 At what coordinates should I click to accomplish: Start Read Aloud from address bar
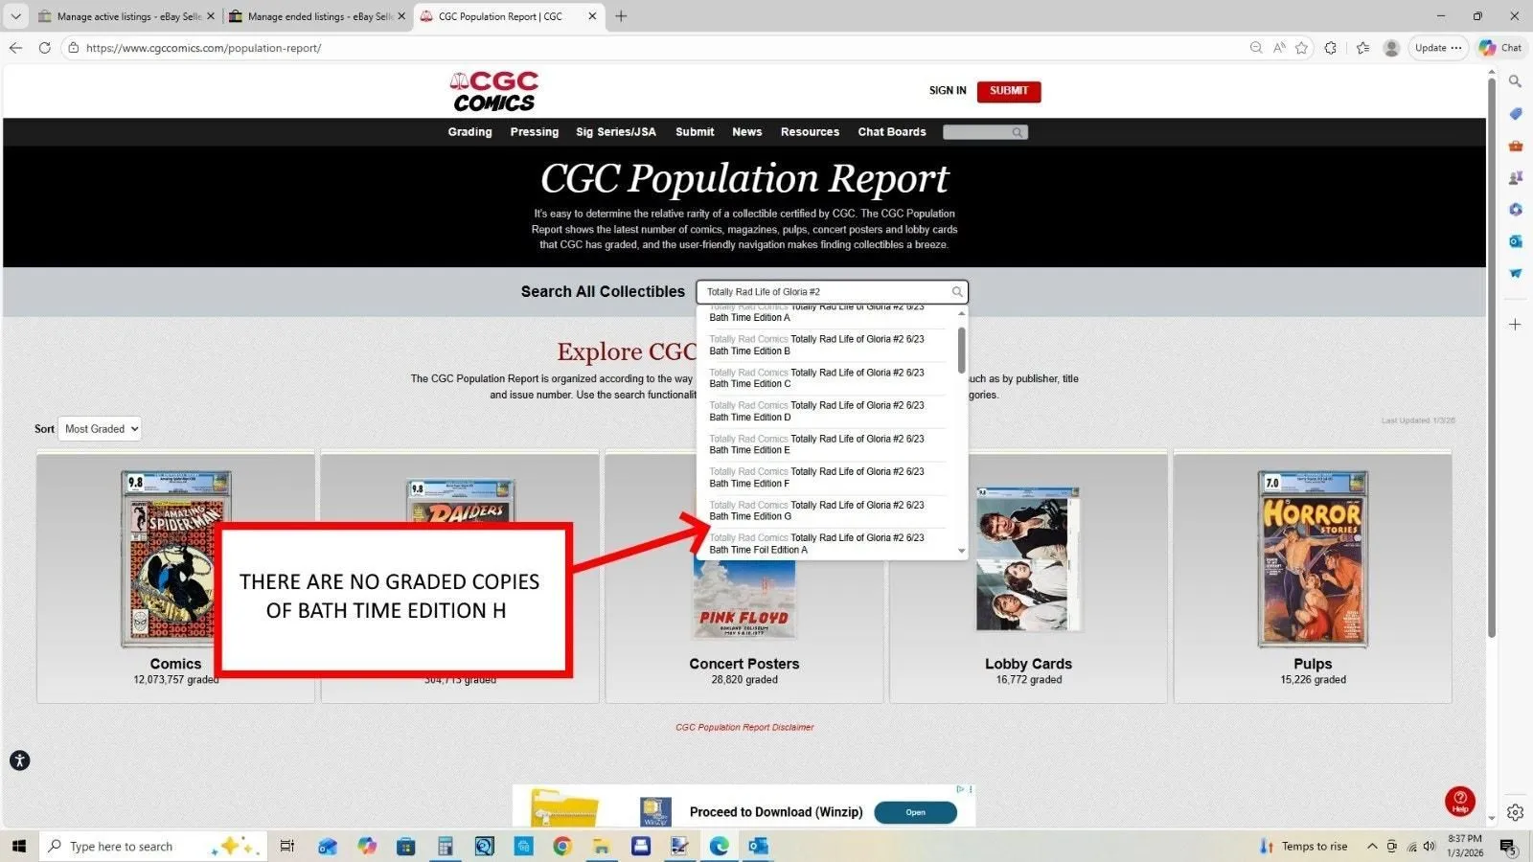click(1279, 47)
